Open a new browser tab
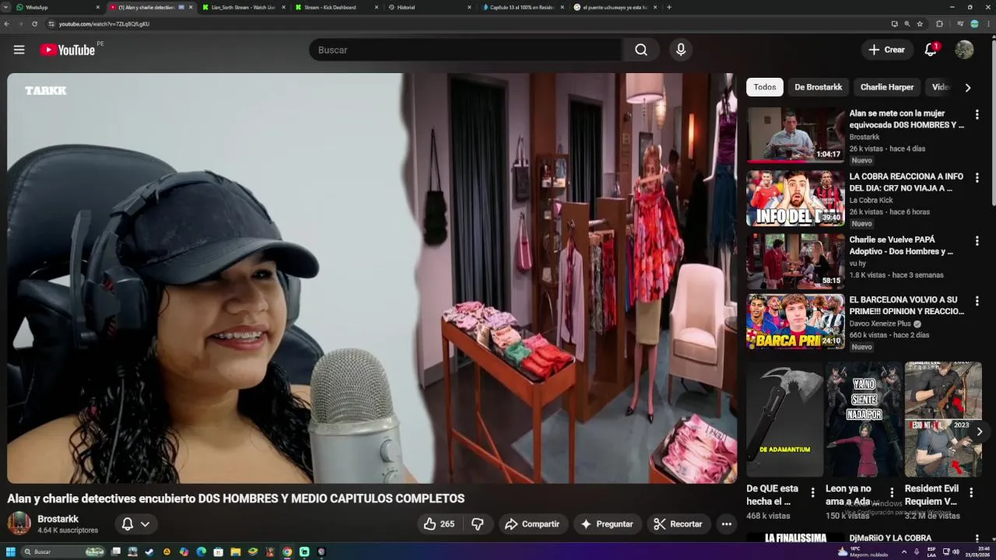 pos(669,7)
